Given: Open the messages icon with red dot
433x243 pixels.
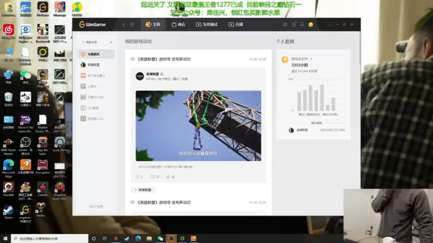Looking at the screenshot, I should pos(294,24).
